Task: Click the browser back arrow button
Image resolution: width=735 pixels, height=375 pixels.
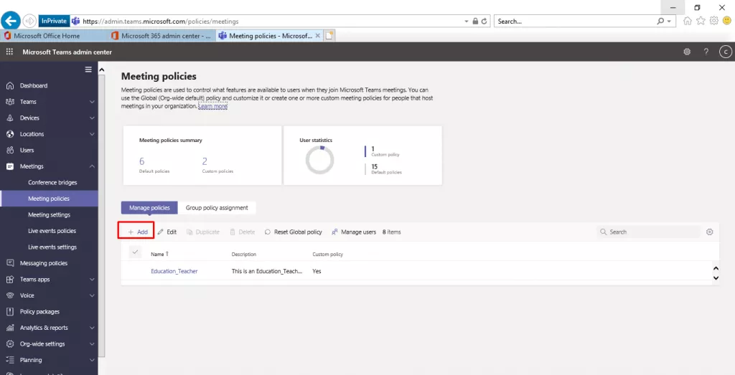Action: point(11,21)
